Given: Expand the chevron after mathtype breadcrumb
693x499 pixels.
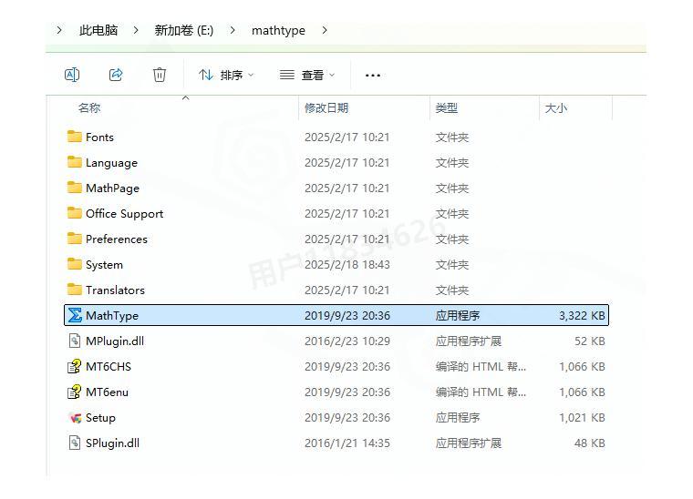Looking at the screenshot, I should click(325, 30).
